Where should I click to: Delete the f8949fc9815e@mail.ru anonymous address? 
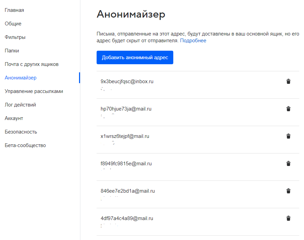(288, 164)
